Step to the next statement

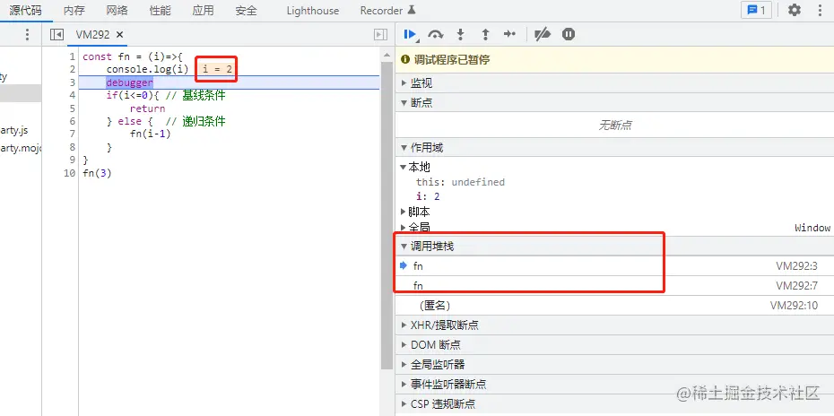point(509,35)
